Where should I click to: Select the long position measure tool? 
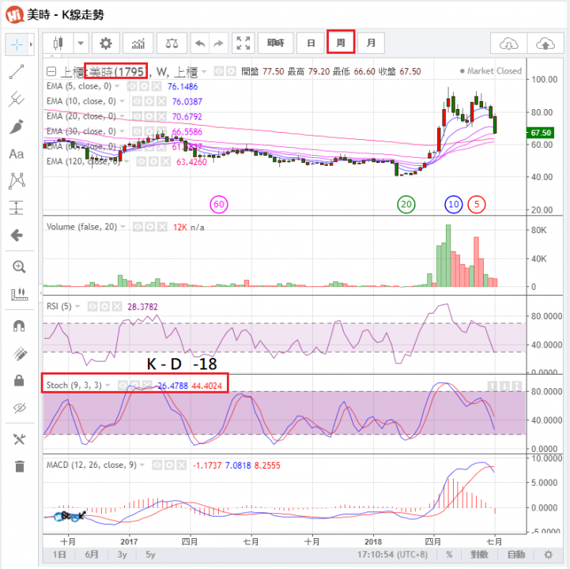(x=17, y=208)
